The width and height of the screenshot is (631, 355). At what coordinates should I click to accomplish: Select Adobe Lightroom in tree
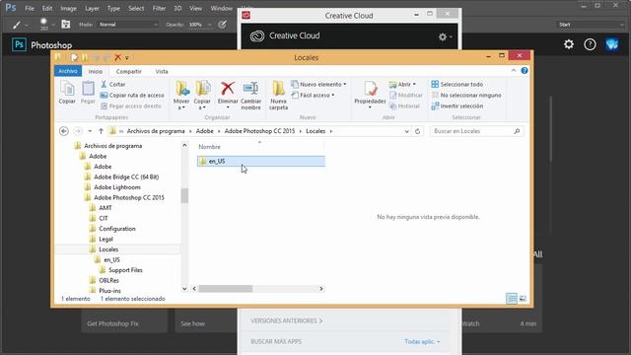pyautogui.click(x=116, y=187)
